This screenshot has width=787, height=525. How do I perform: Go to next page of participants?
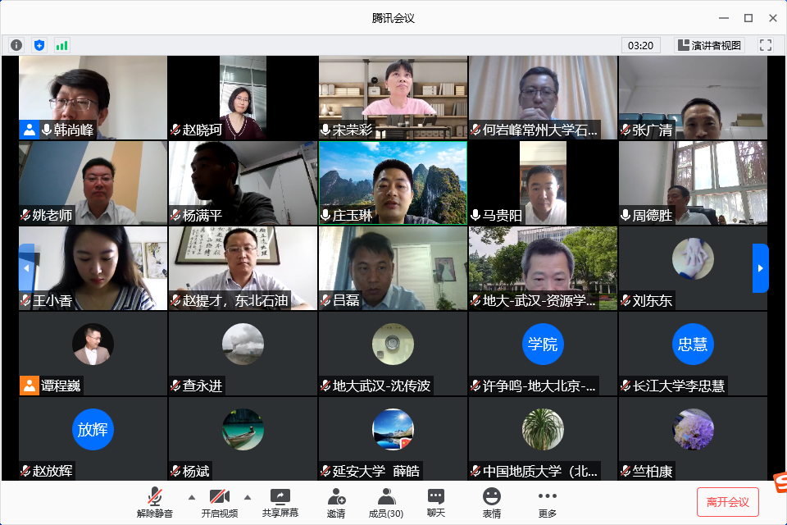pos(760,268)
